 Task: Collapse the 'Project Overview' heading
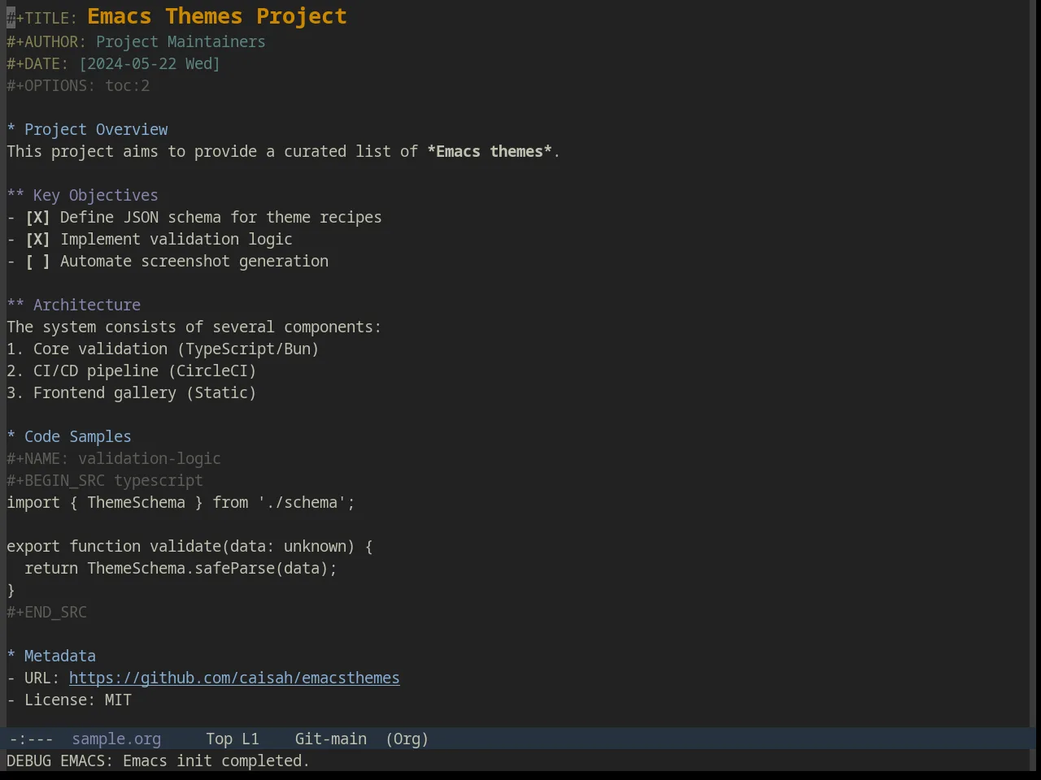(x=88, y=130)
